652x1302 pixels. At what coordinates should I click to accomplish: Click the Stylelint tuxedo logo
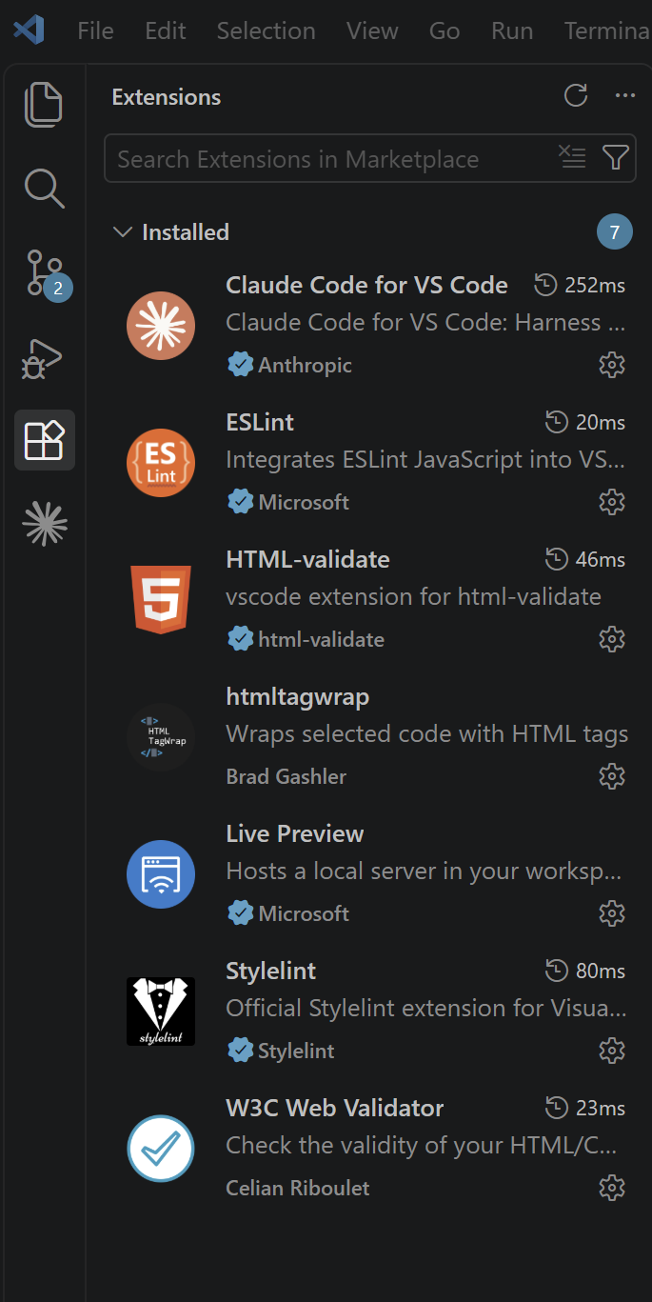[x=161, y=1012]
